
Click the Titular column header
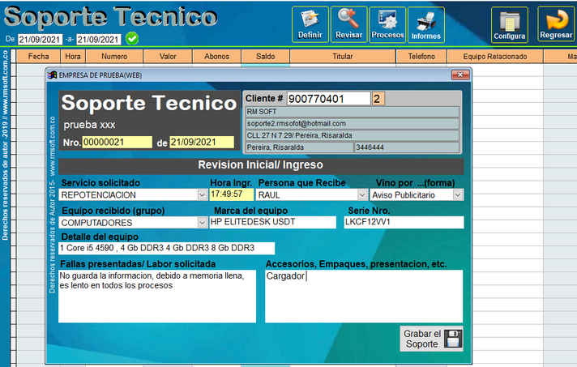coord(343,57)
